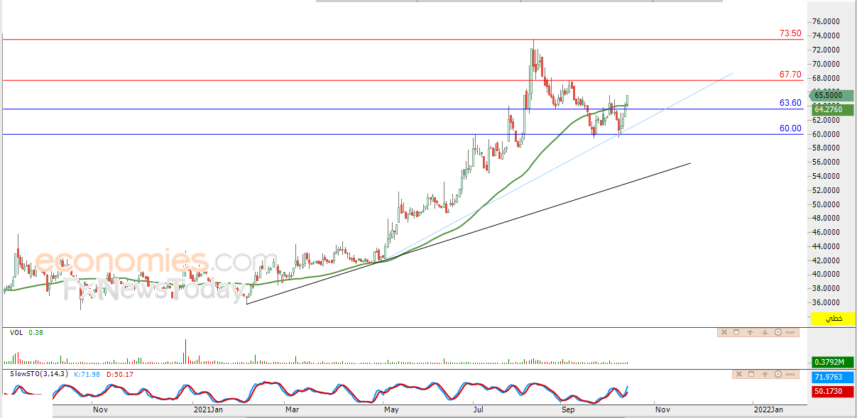The height and width of the screenshot is (418, 857).
Task: Open the SlowSTO panel more-options dots
Action: click(x=790, y=374)
